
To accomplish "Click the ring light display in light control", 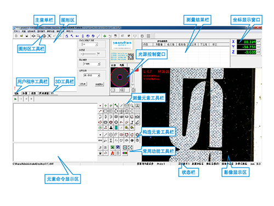I will (120, 77).
